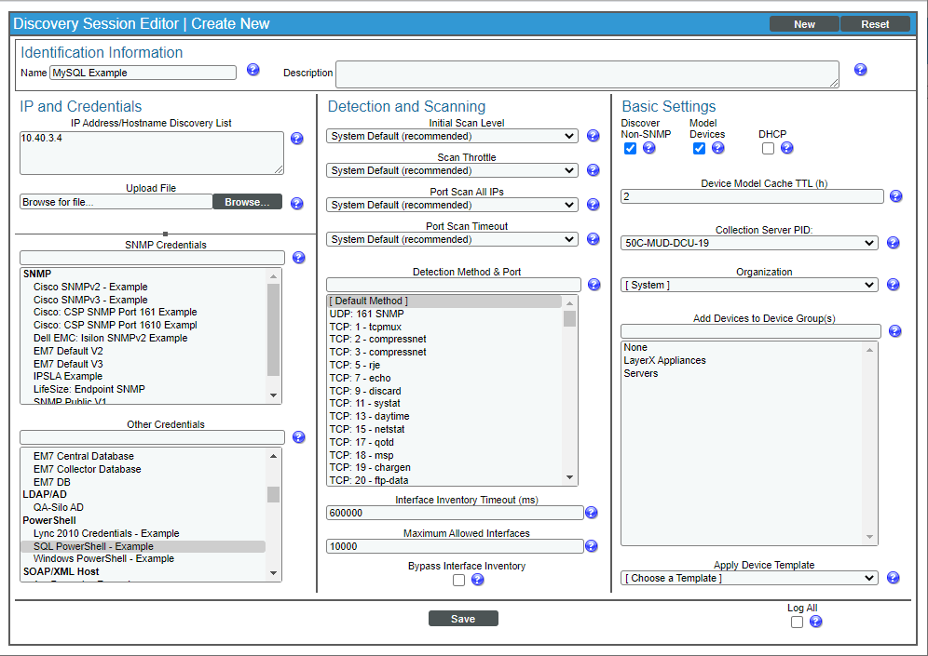Open help for SNMP Credentials

click(298, 257)
